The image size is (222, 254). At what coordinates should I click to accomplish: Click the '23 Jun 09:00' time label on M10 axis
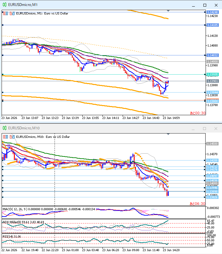click(x=131, y=250)
